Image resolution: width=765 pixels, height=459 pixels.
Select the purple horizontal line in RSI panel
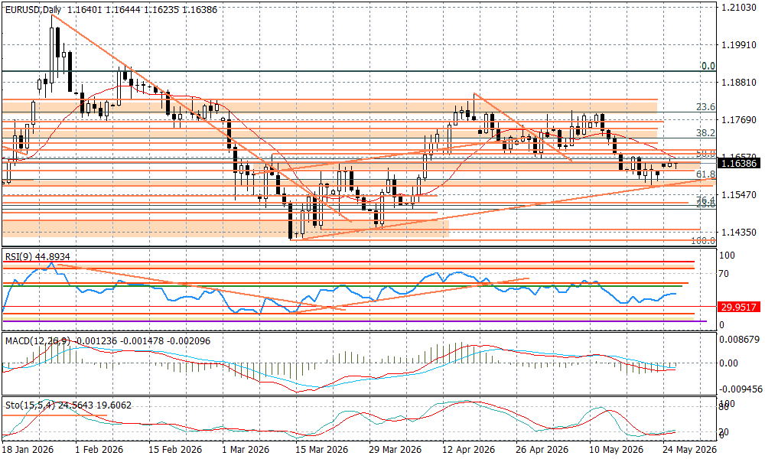point(354,321)
